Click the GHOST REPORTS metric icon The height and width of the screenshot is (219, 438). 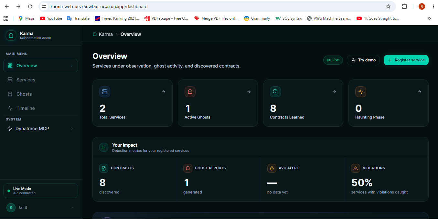pos(188,168)
